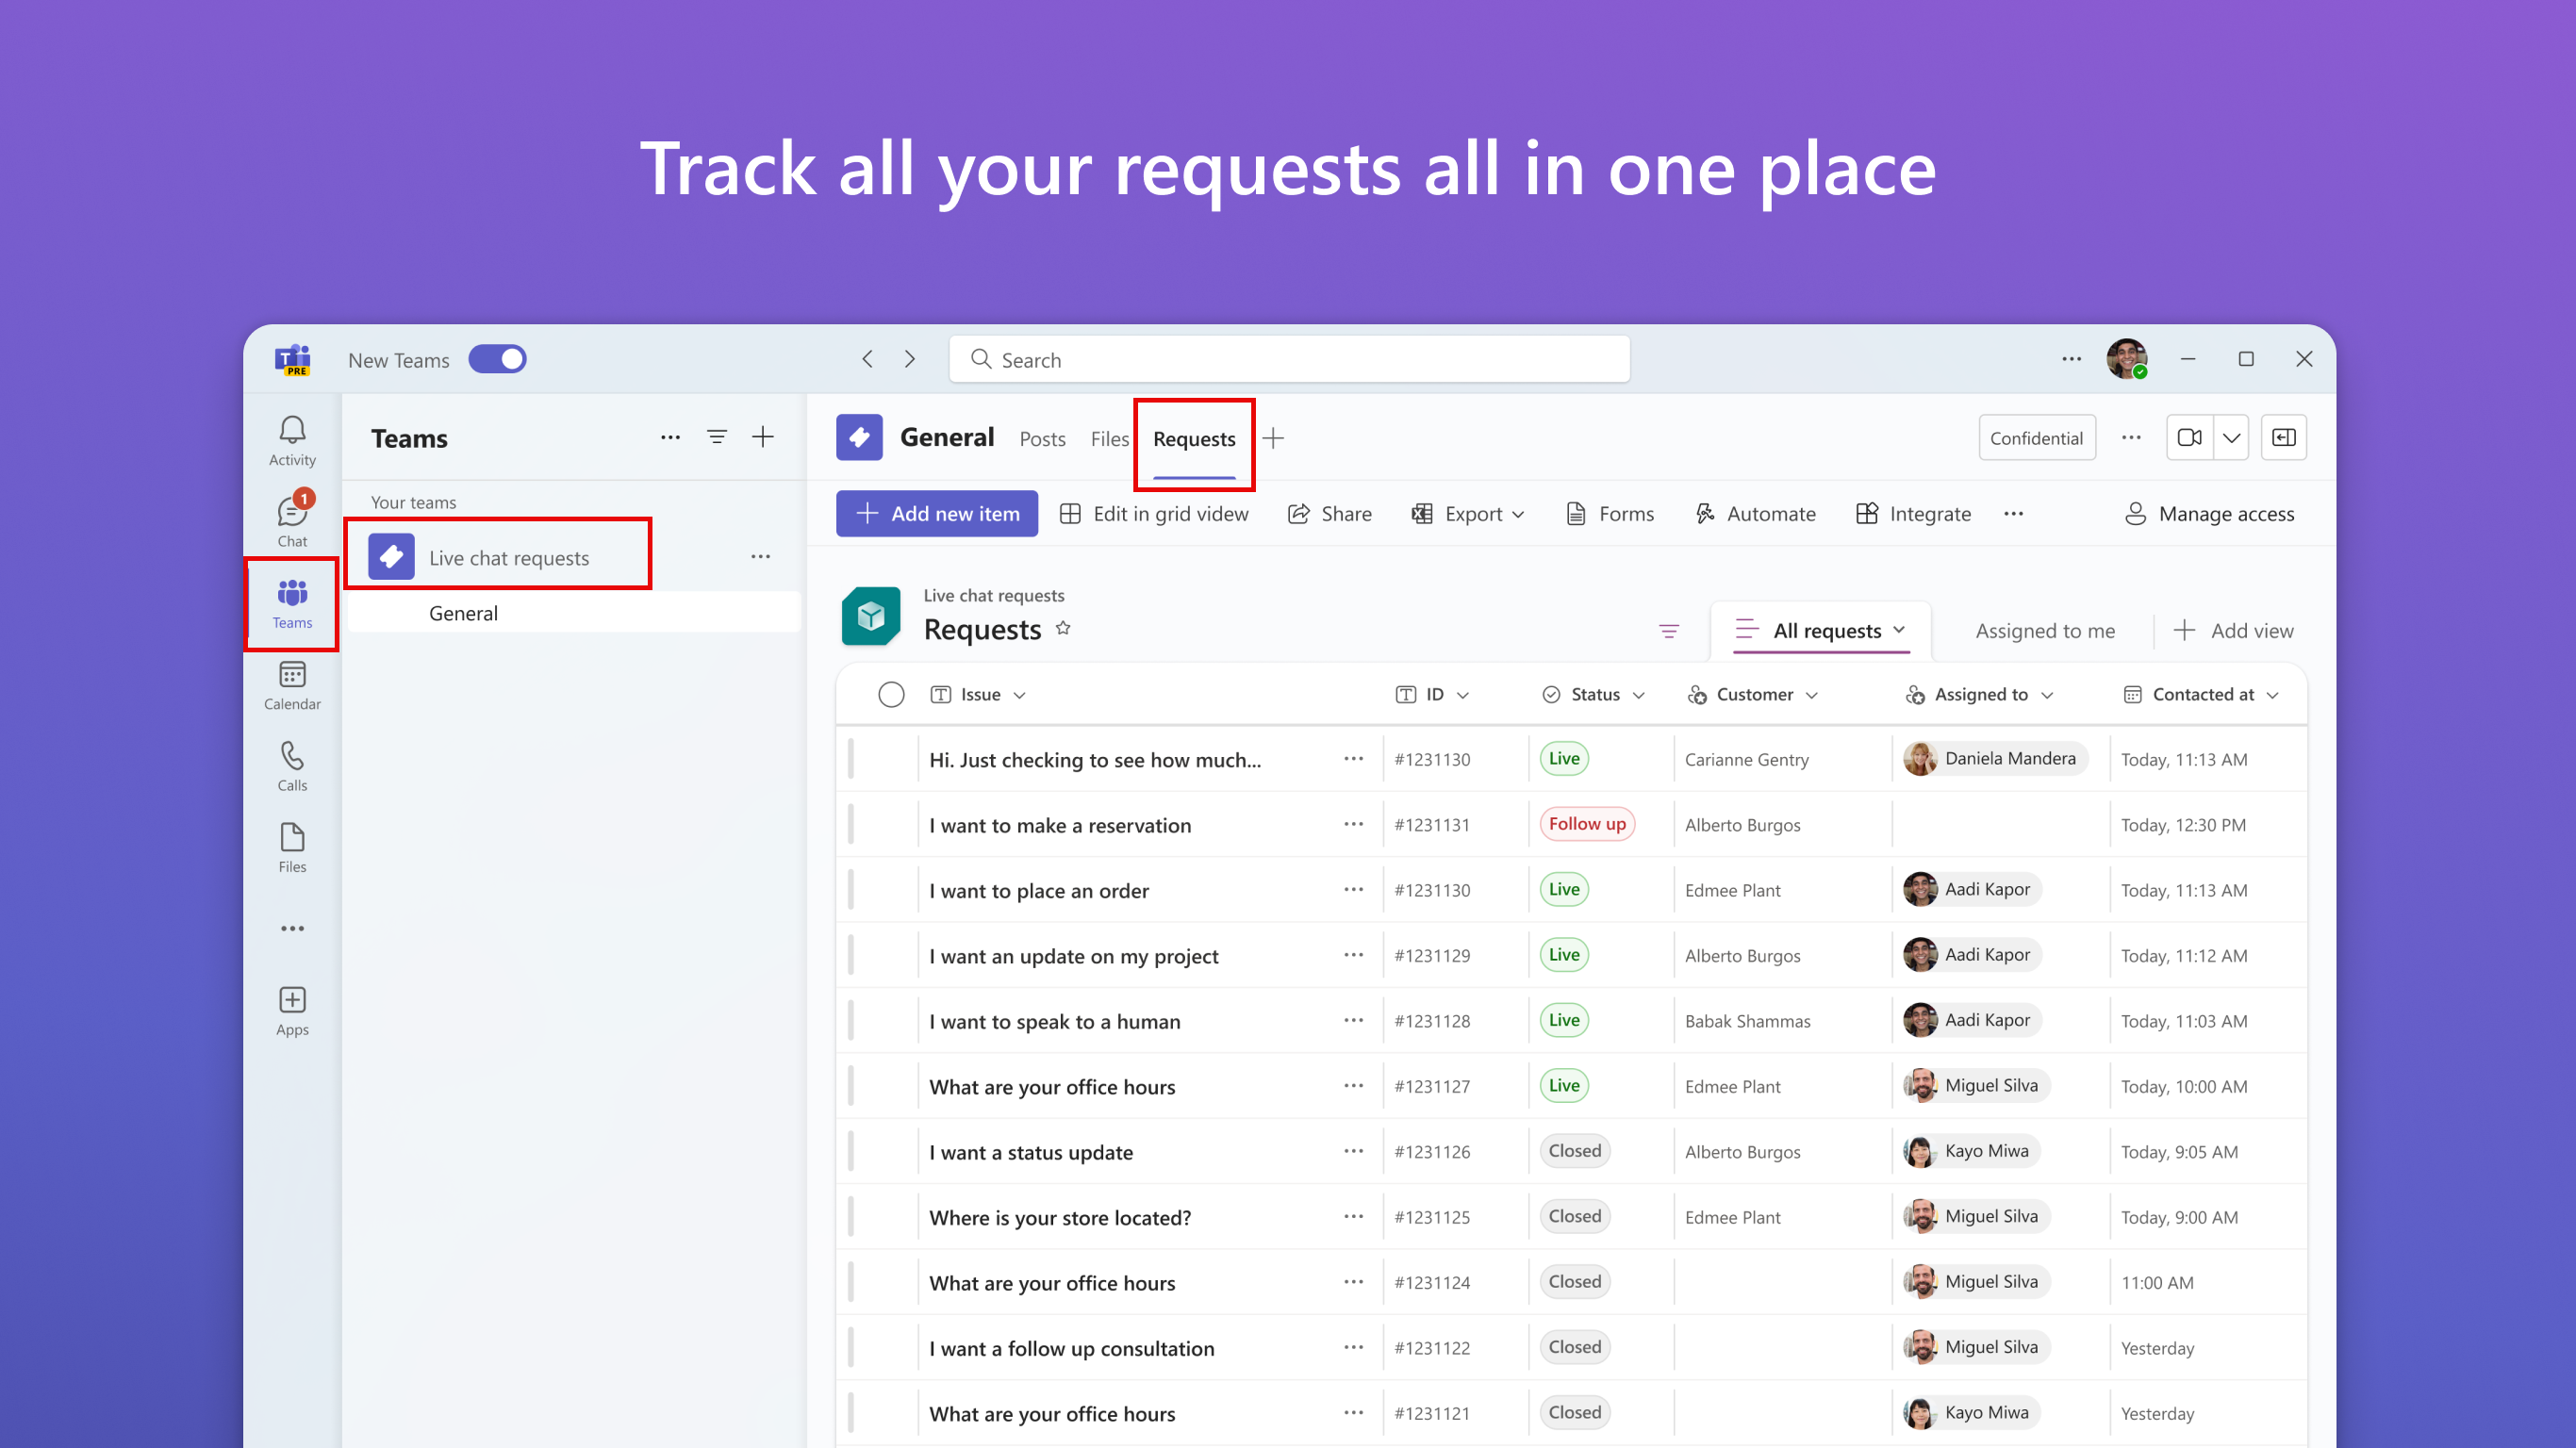
Task: Click Add view
Action: pos(2233,631)
